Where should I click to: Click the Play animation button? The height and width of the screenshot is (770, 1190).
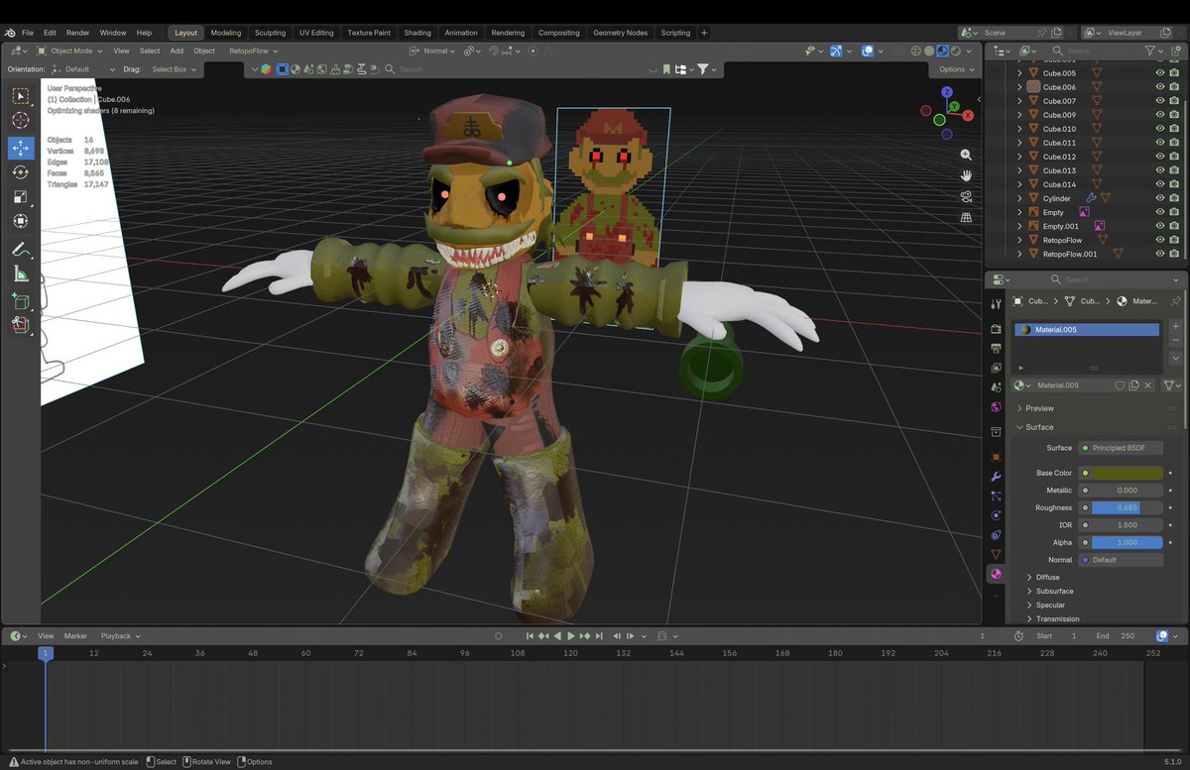571,636
